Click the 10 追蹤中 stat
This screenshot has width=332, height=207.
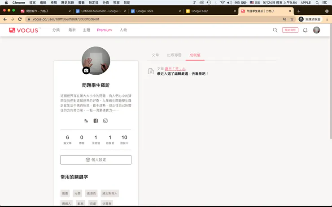124,139
